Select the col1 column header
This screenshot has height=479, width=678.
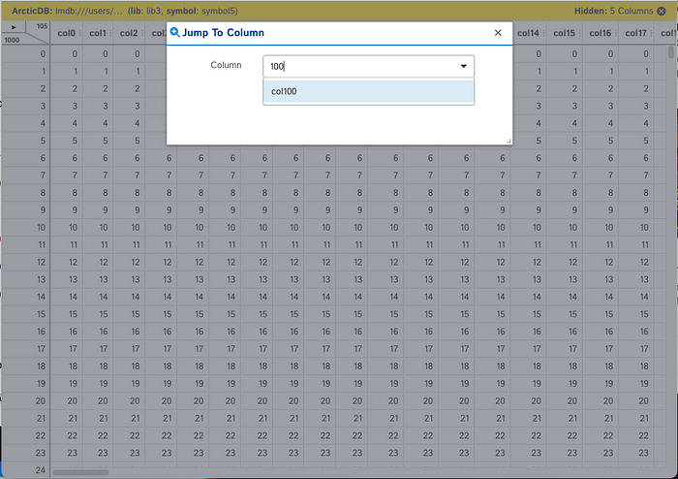[x=98, y=34]
